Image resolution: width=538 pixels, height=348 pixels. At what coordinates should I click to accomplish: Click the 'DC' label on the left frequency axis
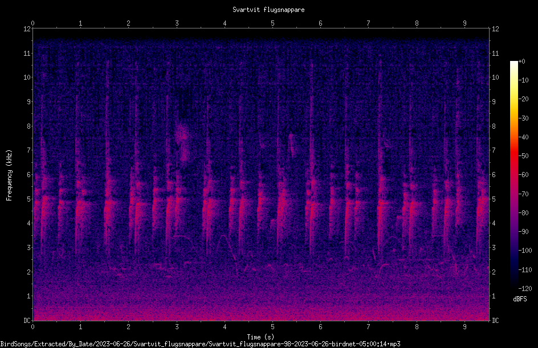pyautogui.click(x=27, y=321)
